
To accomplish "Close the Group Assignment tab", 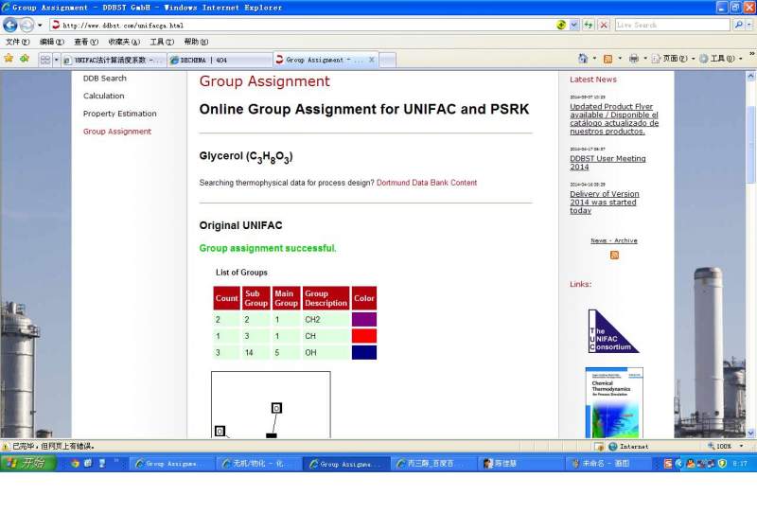I will [x=372, y=60].
